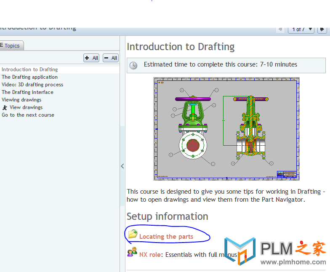Select Introduction to Drafting topic
The height and width of the screenshot is (272, 330).
coord(29,69)
